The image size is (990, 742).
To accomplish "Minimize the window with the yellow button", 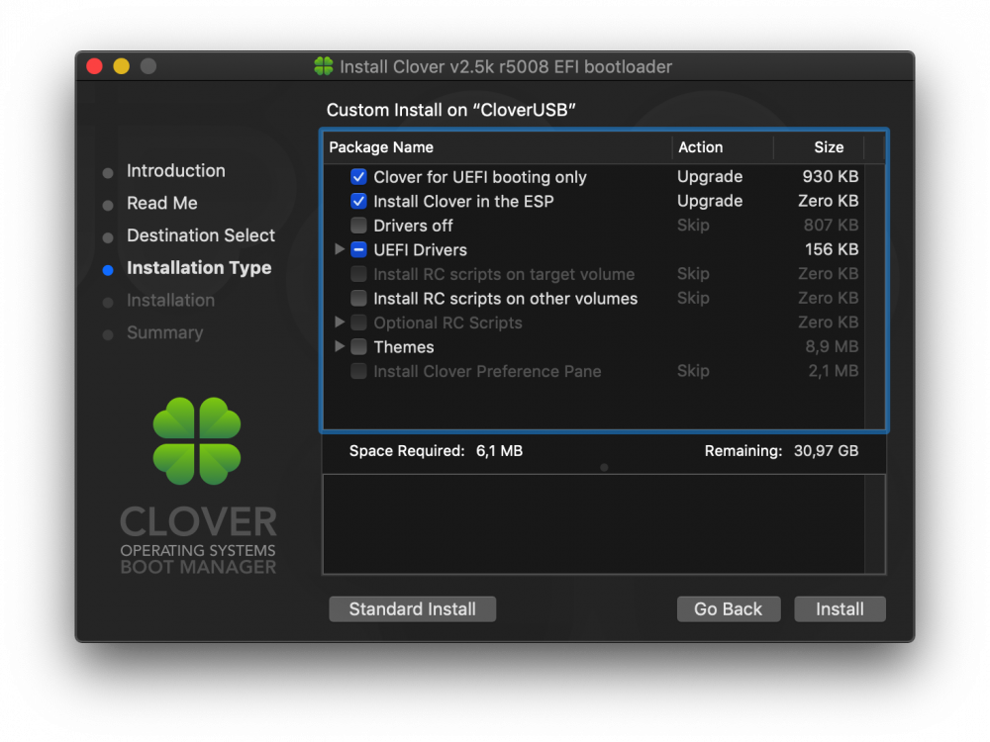I will (121, 66).
